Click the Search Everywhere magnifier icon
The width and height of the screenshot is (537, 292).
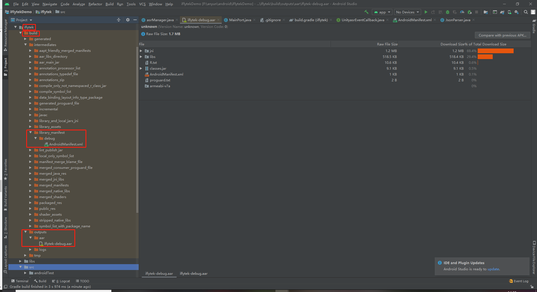pos(526,12)
